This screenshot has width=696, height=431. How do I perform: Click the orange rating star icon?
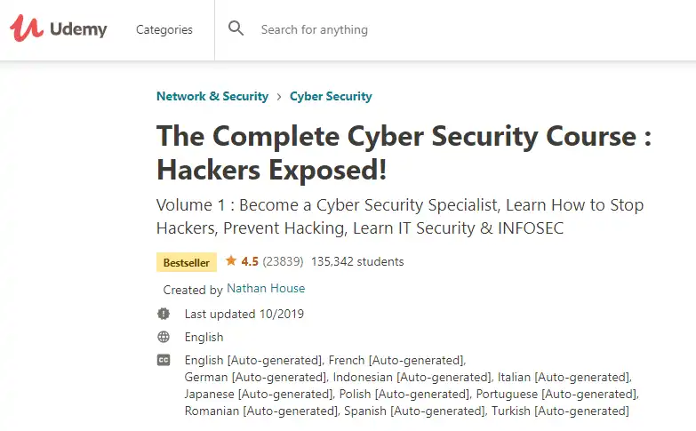[x=231, y=261]
